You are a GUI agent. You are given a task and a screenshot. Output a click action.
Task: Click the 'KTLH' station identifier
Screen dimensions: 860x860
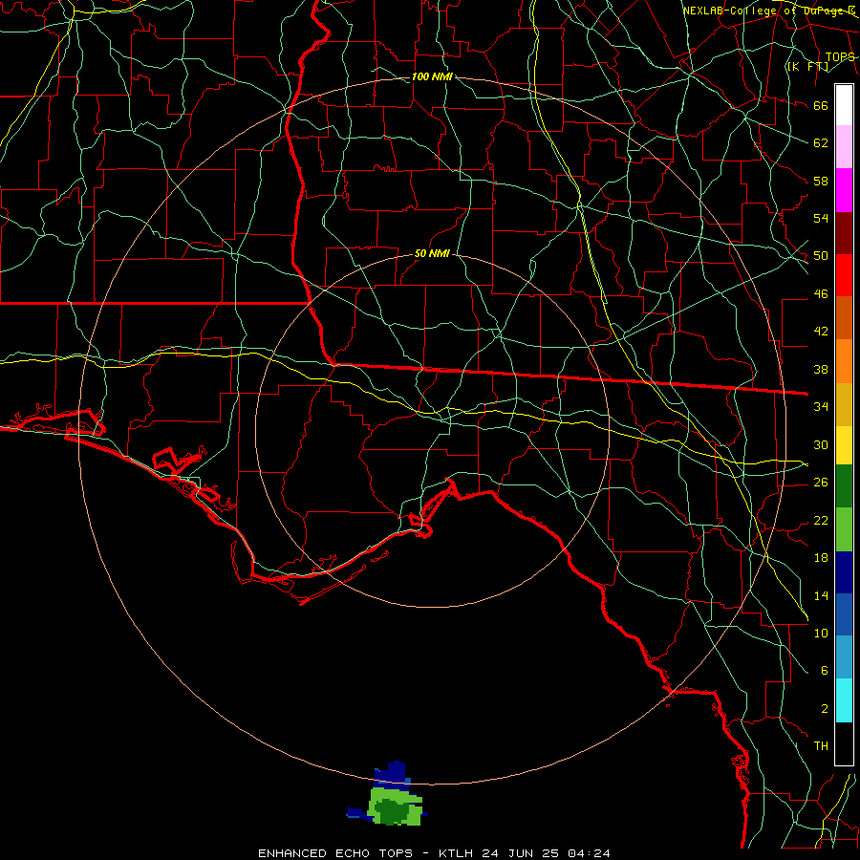(x=455, y=853)
